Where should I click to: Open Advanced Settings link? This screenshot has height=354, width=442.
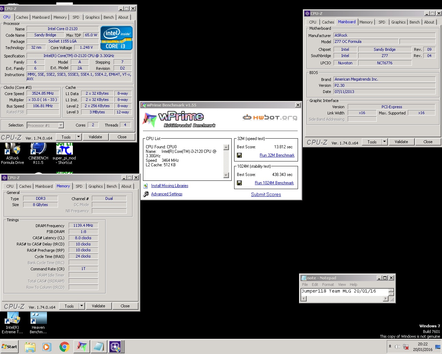167,194
